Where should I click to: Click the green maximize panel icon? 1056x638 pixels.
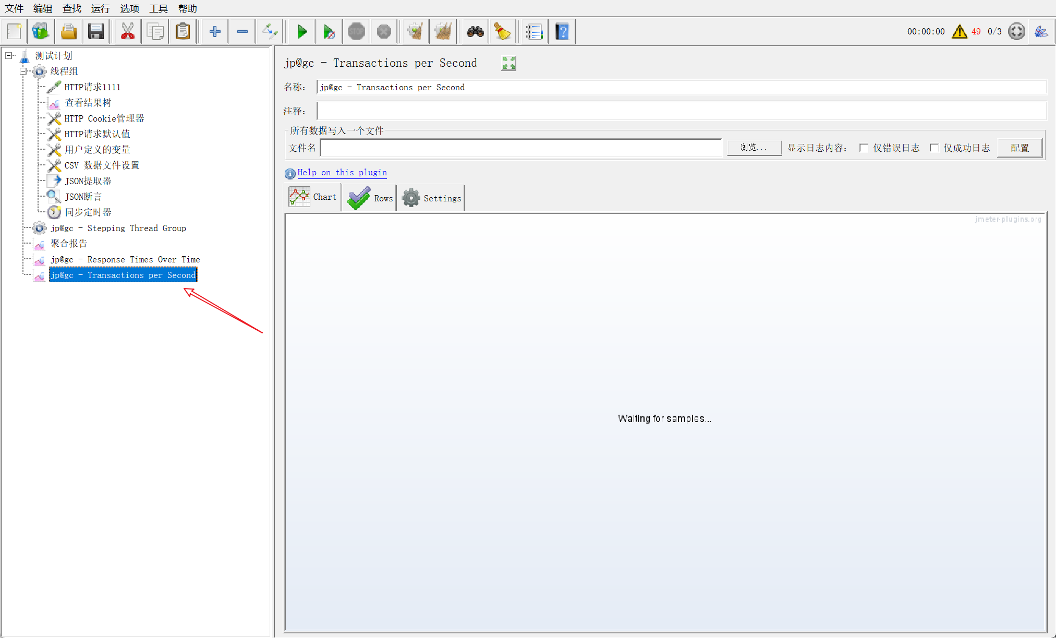509,63
